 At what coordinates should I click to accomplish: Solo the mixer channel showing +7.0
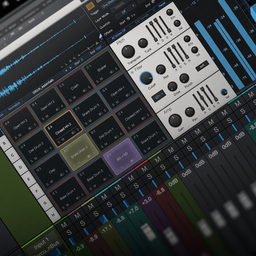tap(122, 195)
